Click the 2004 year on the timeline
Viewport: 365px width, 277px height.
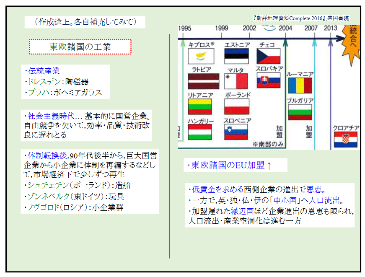[285, 28]
